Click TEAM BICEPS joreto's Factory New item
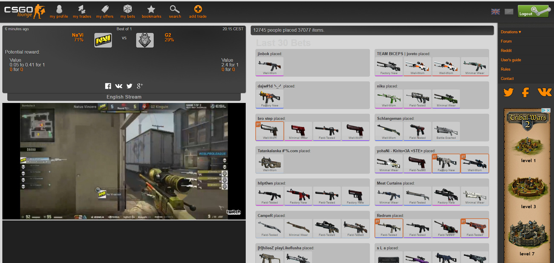The width and height of the screenshot is (554, 263). pos(389,66)
